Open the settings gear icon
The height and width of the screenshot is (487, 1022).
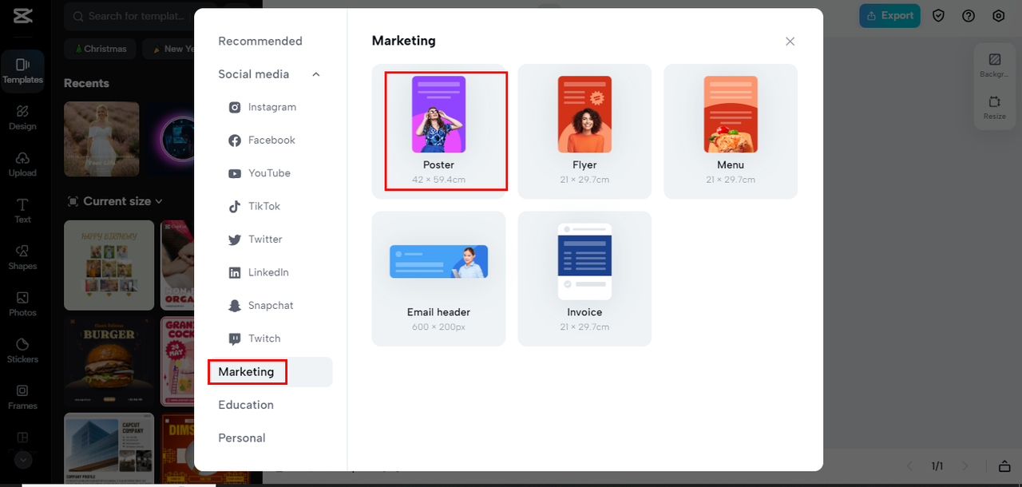click(999, 15)
